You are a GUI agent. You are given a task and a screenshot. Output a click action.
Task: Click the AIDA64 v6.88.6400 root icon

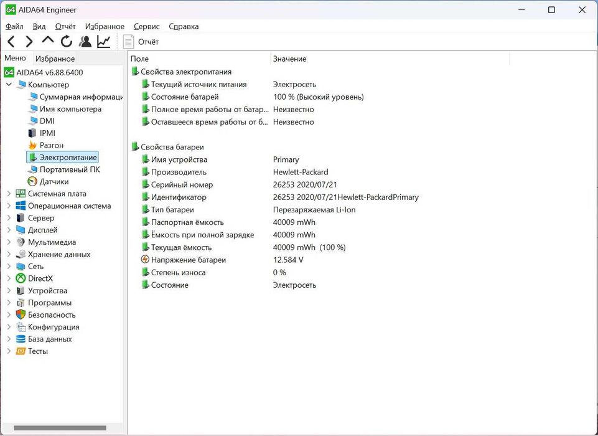coord(9,72)
